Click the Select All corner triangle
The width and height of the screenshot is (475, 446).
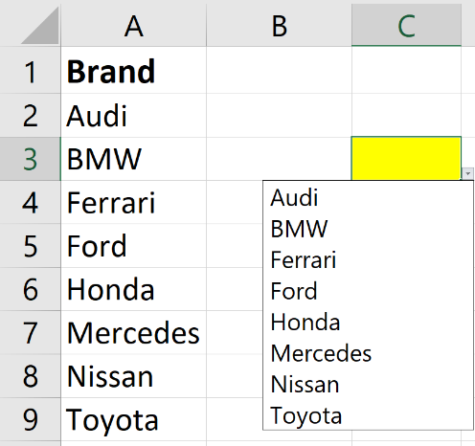(40, 26)
